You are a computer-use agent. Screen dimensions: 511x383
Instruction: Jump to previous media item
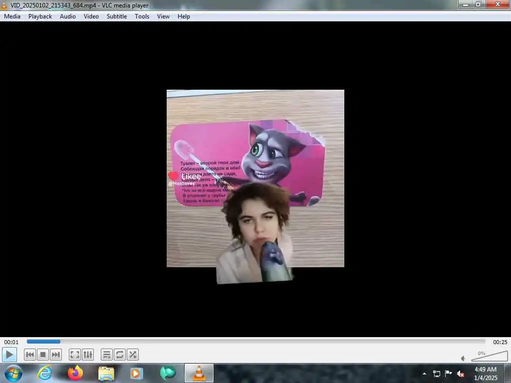pyautogui.click(x=29, y=355)
